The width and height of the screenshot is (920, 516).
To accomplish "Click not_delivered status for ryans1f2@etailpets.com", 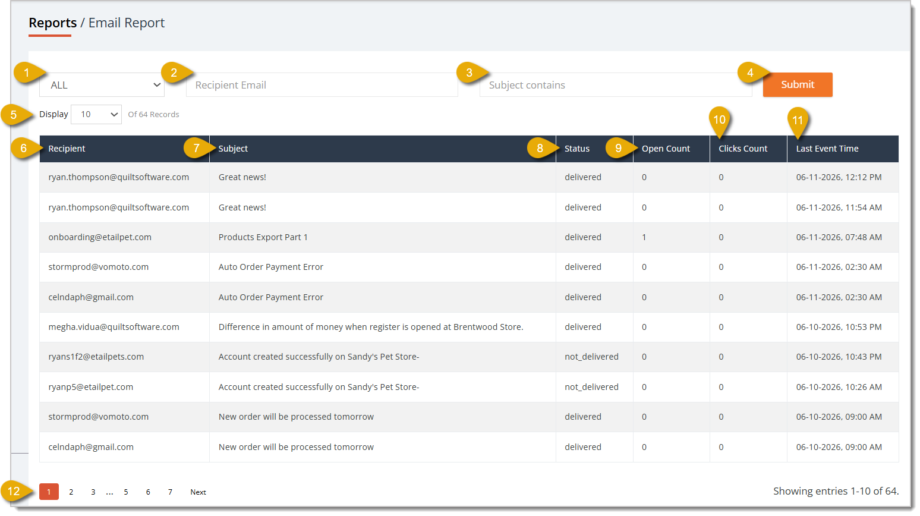I will coord(591,357).
